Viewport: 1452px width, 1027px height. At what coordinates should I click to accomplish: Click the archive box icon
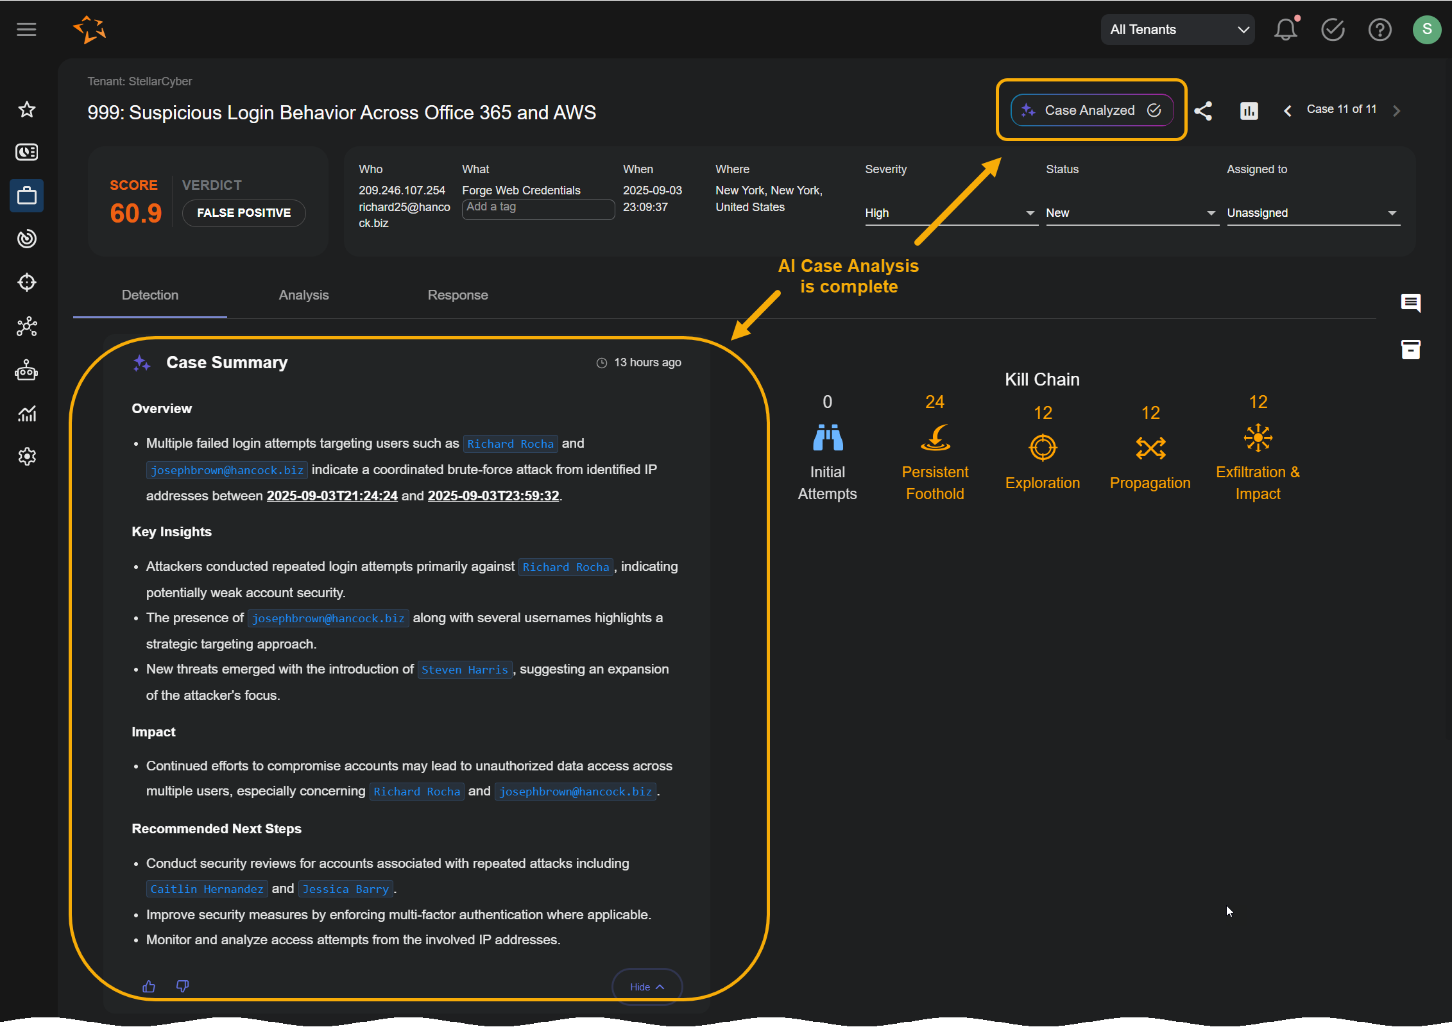pos(1410,350)
